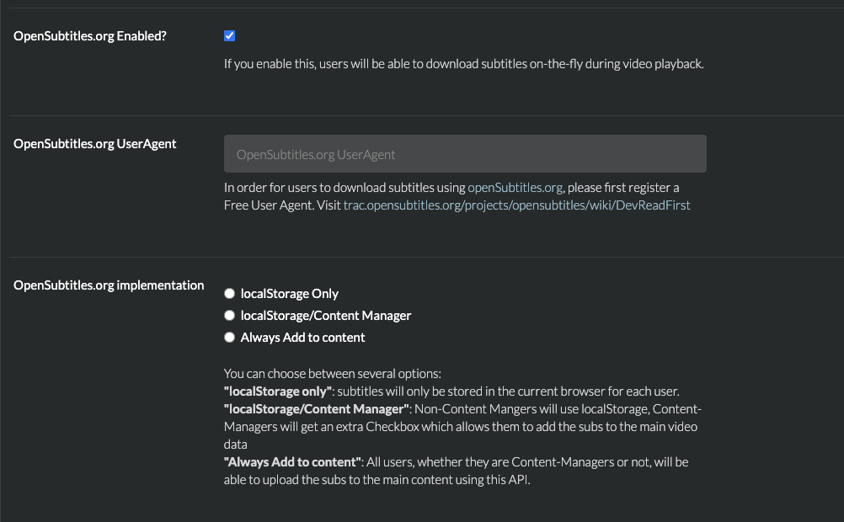Uncheck the OpenSubtitles.org Enabled checkbox

pyautogui.click(x=230, y=36)
